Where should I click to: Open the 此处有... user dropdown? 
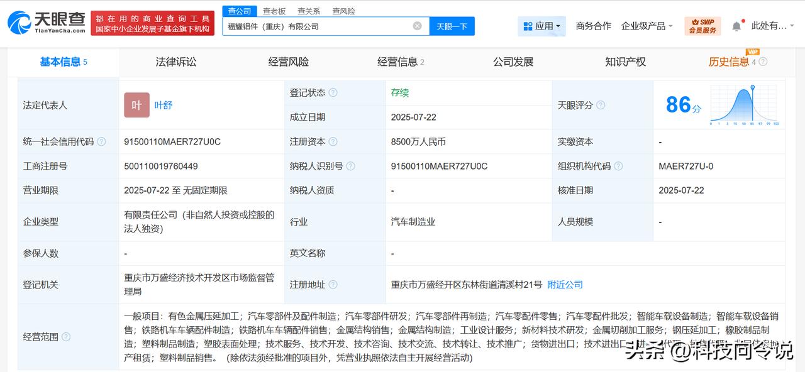coord(773,26)
